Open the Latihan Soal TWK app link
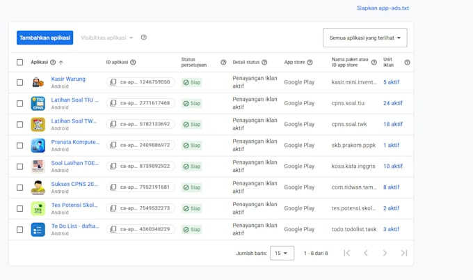Viewport: 473px width, 280px height. coord(74,120)
